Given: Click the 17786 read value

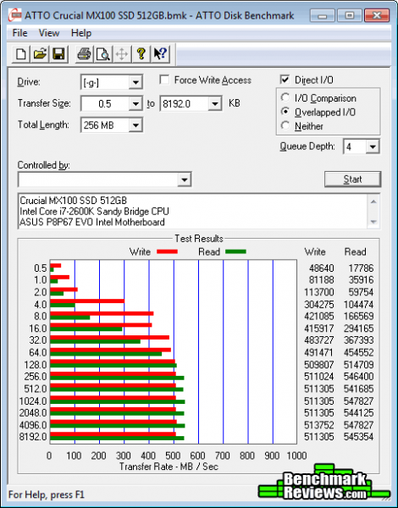Looking at the screenshot, I should coord(361,268).
